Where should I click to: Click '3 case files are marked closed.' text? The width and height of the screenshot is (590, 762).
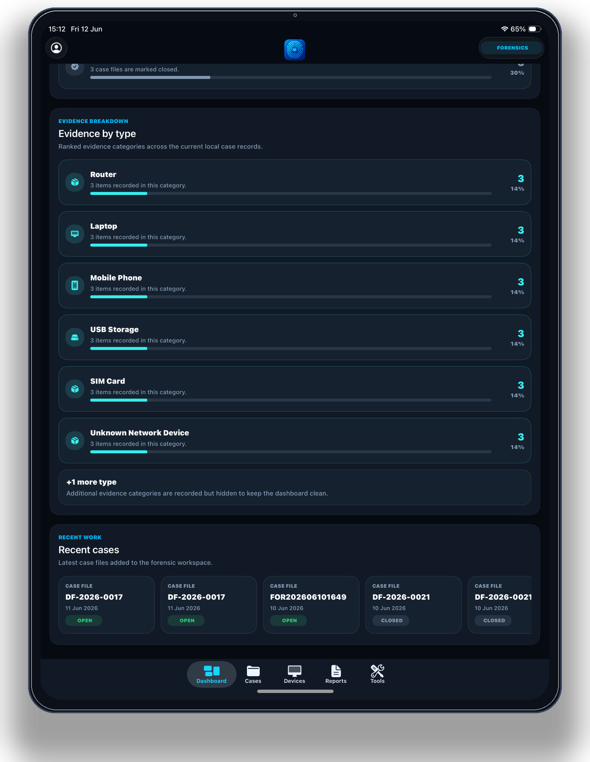tap(135, 69)
